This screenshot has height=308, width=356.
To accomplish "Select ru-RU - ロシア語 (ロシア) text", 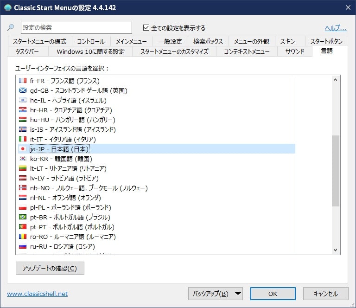I will pyautogui.click(x=63, y=246).
